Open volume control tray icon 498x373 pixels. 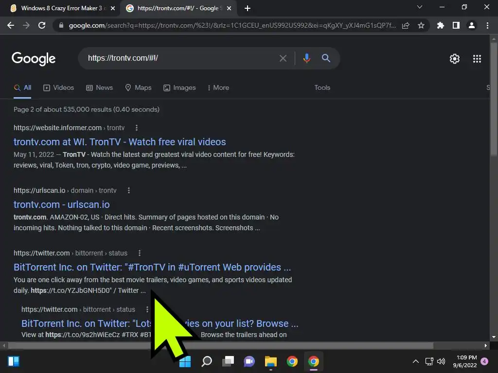point(441,361)
